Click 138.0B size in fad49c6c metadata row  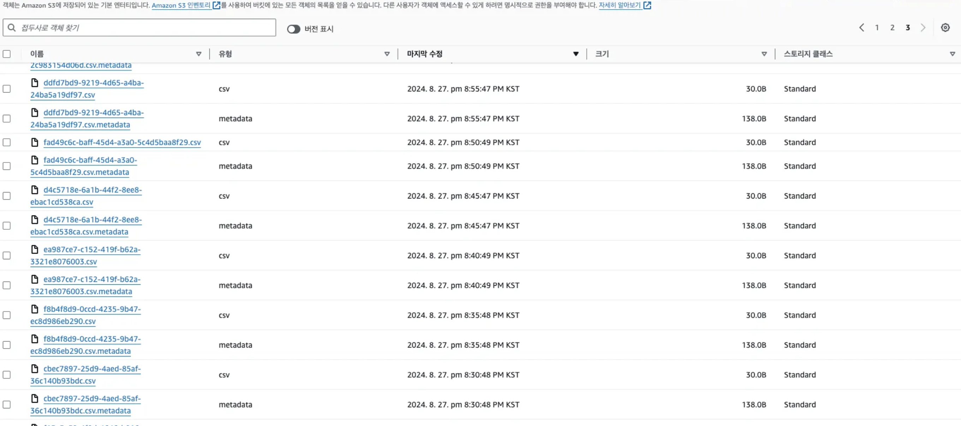pyautogui.click(x=753, y=166)
